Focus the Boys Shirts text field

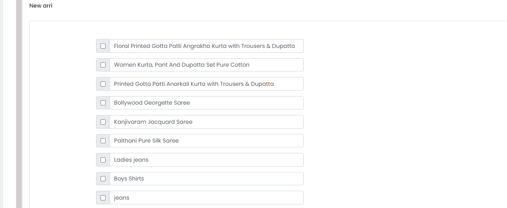(x=206, y=178)
